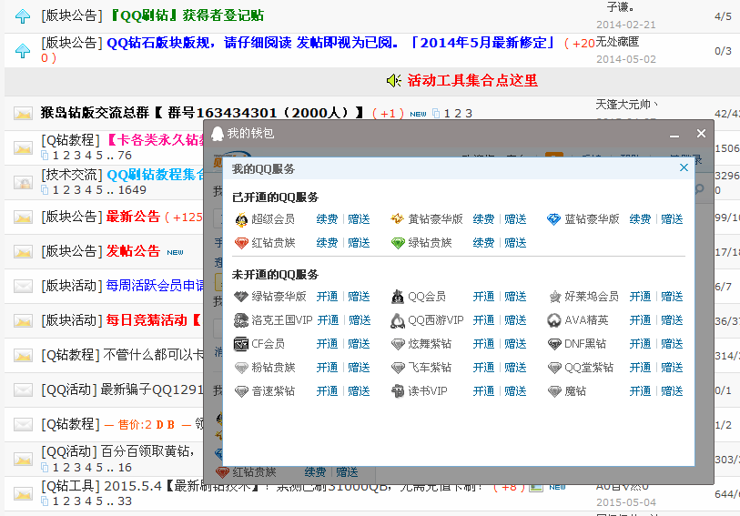The image size is (740, 516).
Task: Open the 发帖公告 thread
Action: tap(133, 251)
